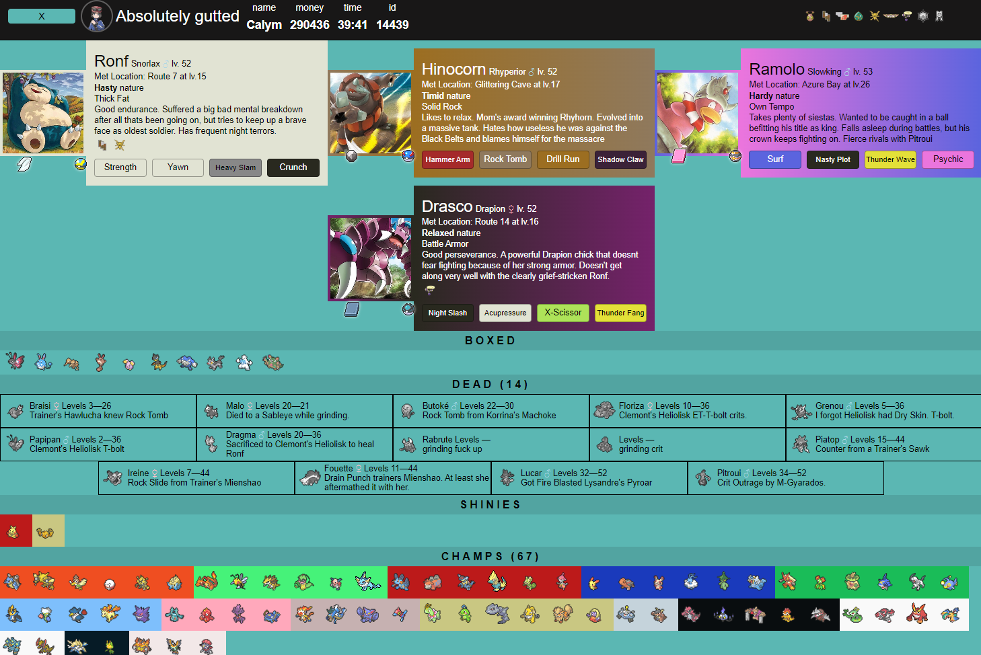The image size is (981, 655).
Task: Click the Rock Tomb move button
Action: click(x=505, y=159)
